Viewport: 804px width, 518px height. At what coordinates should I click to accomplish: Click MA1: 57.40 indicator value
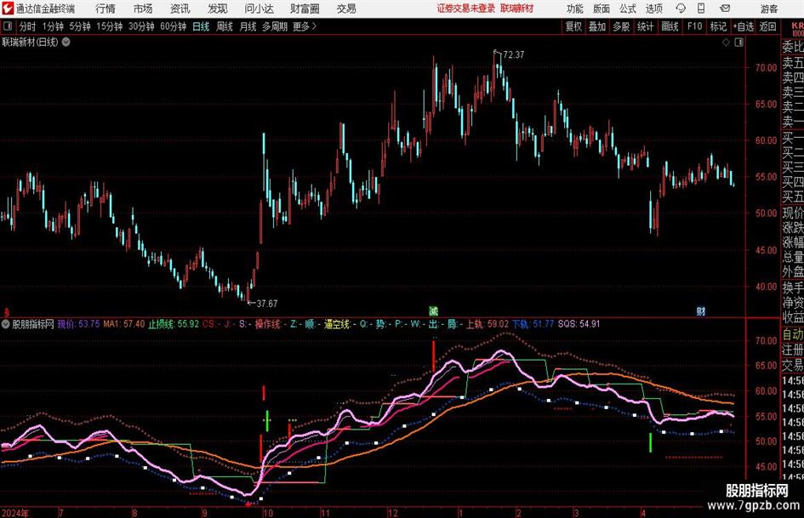point(124,324)
